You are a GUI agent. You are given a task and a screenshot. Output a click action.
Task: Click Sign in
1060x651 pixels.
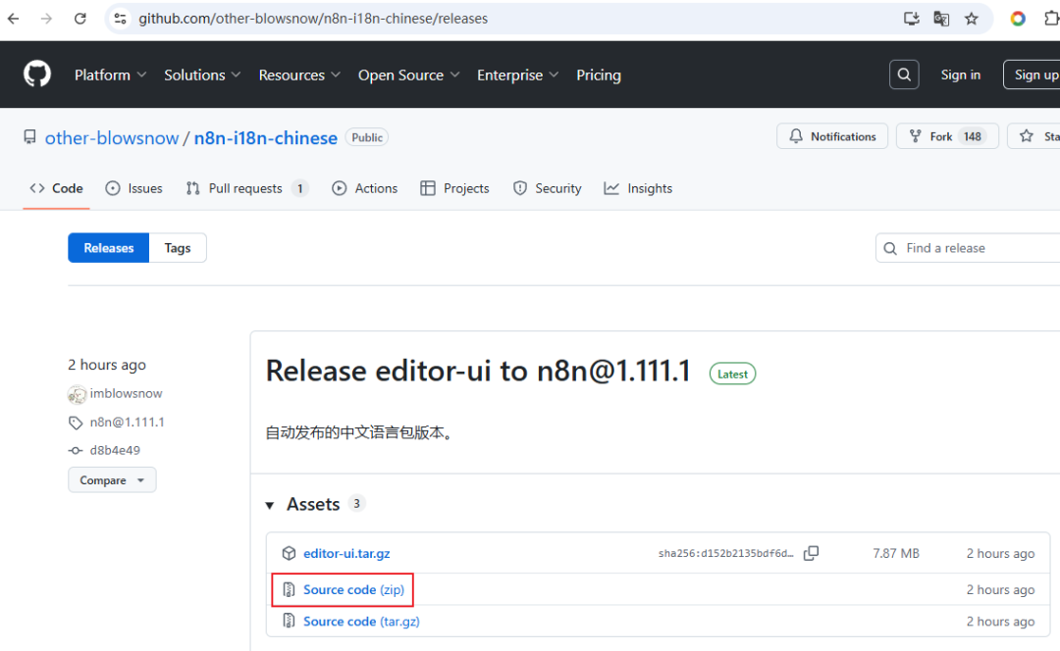[x=961, y=75]
